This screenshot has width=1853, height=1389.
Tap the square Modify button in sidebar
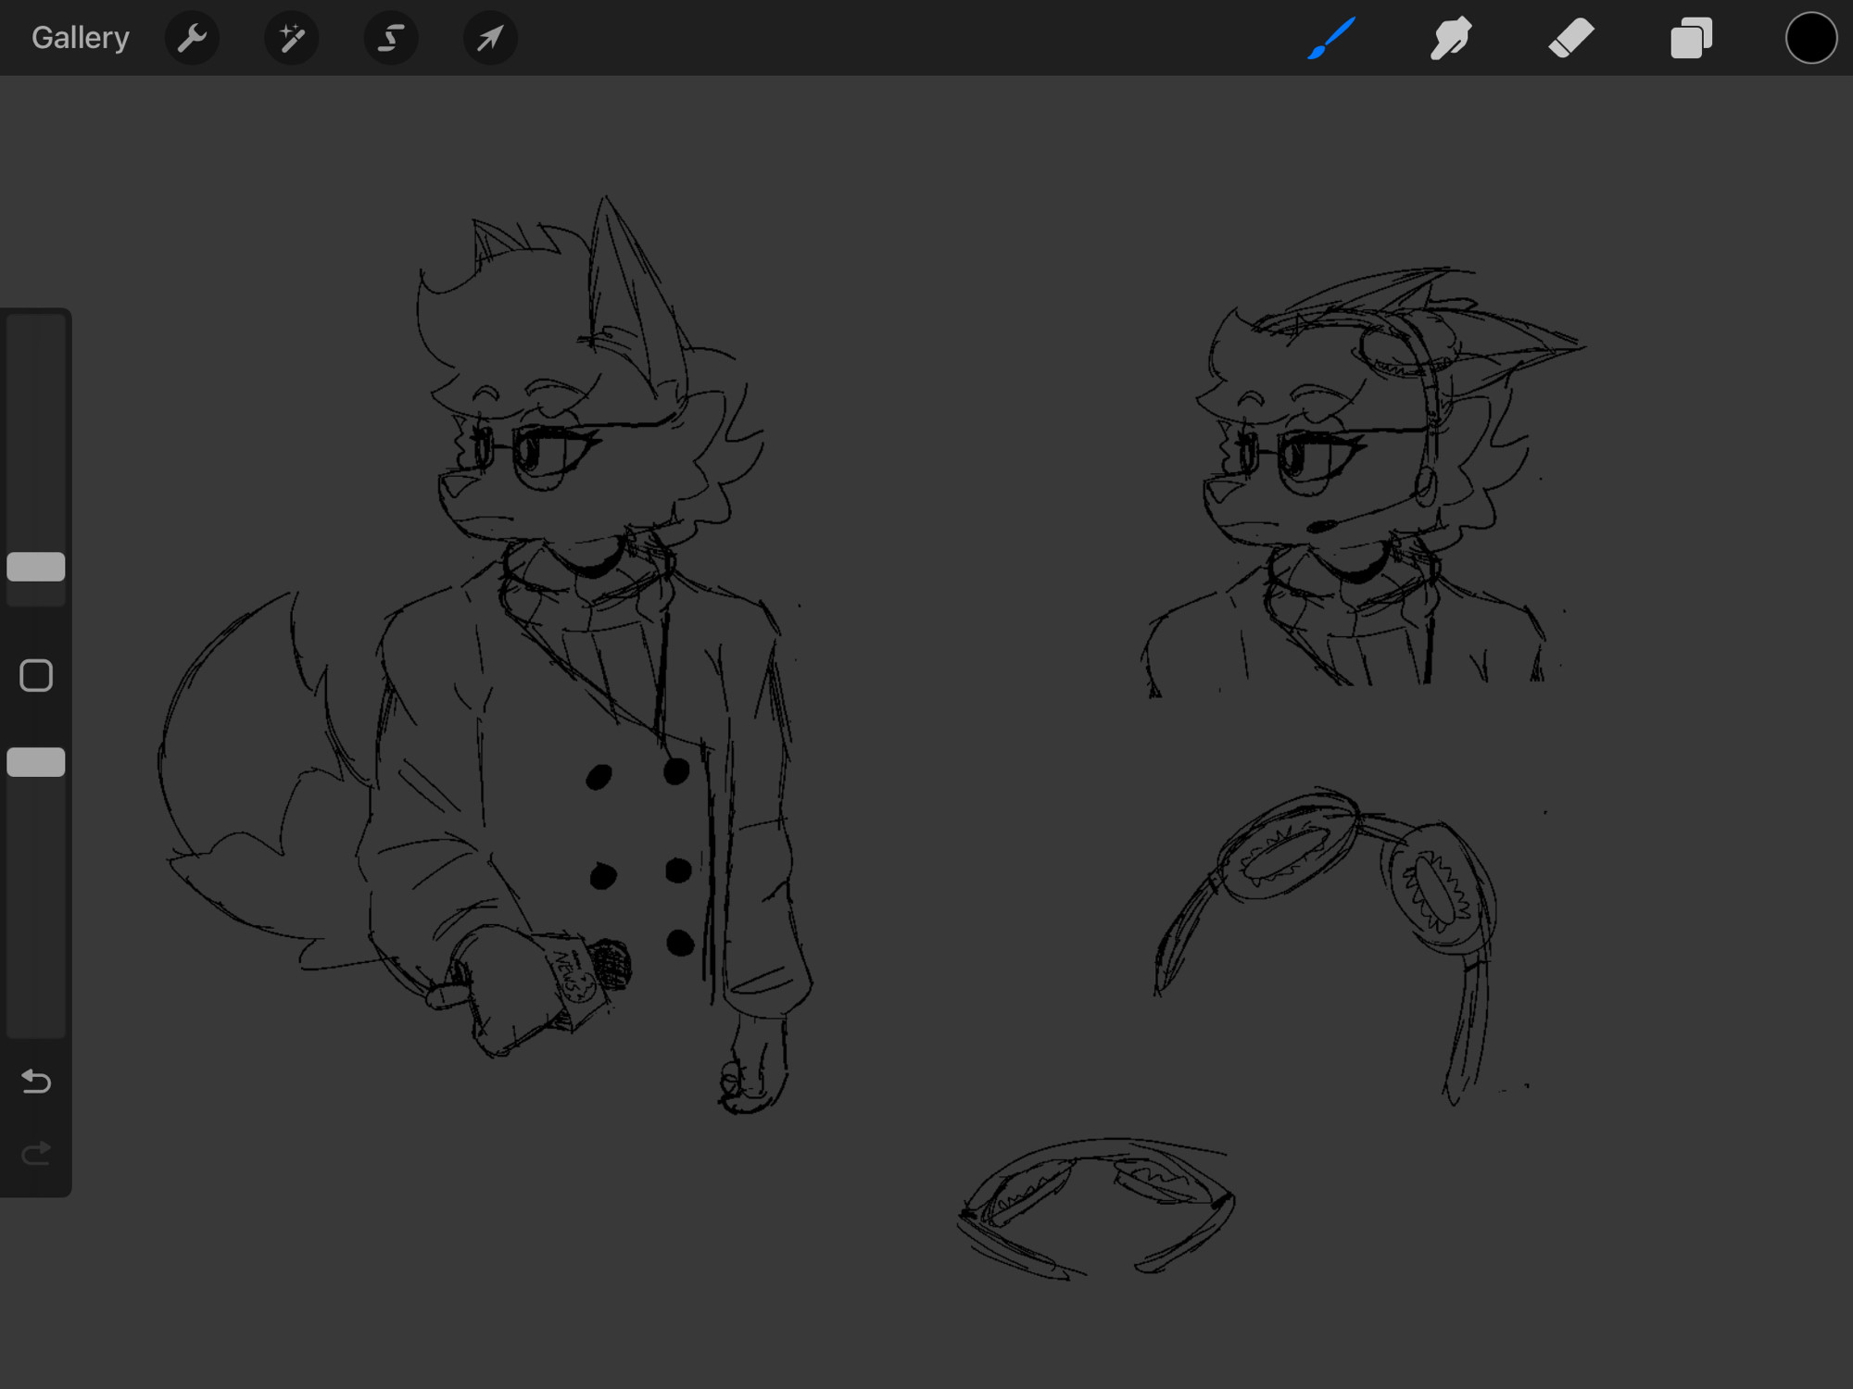(x=36, y=676)
